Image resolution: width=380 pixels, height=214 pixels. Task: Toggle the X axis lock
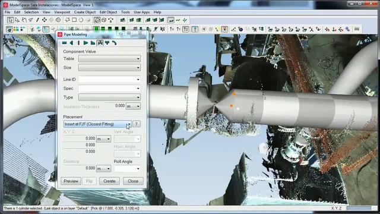(x=172, y=29)
